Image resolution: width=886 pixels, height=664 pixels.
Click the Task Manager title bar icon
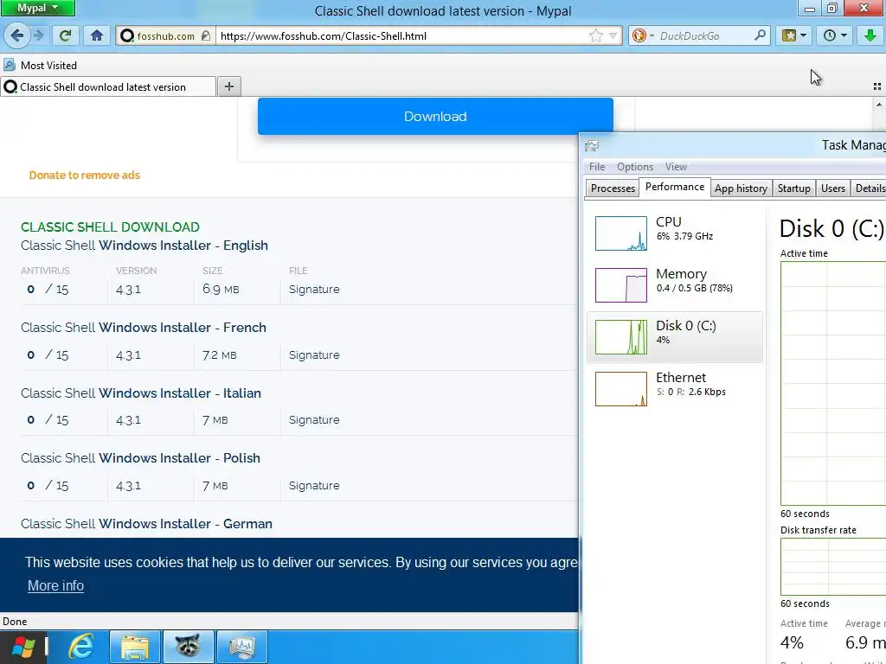[592, 145]
